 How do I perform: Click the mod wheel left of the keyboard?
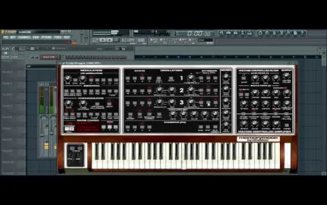click(x=79, y=159)
